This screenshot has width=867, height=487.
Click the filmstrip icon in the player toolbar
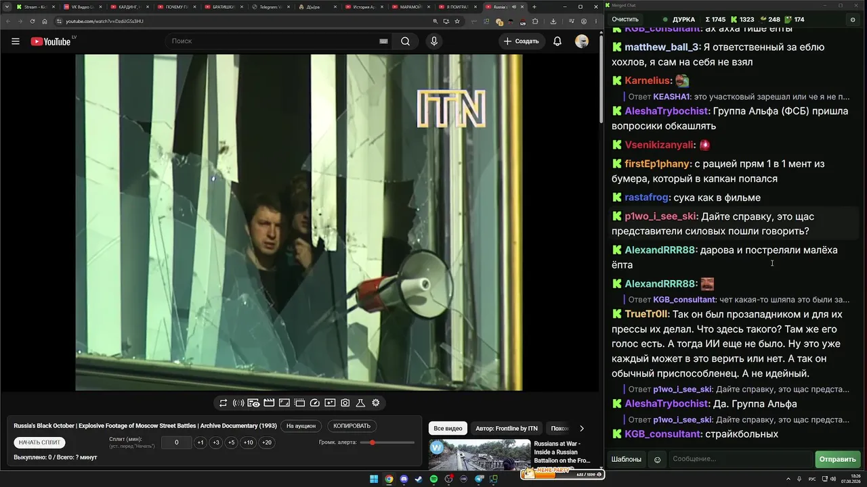point(299,403)
